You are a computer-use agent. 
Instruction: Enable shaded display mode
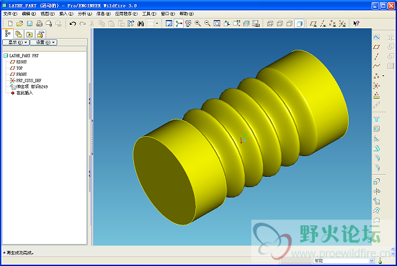tap(299, 23)
